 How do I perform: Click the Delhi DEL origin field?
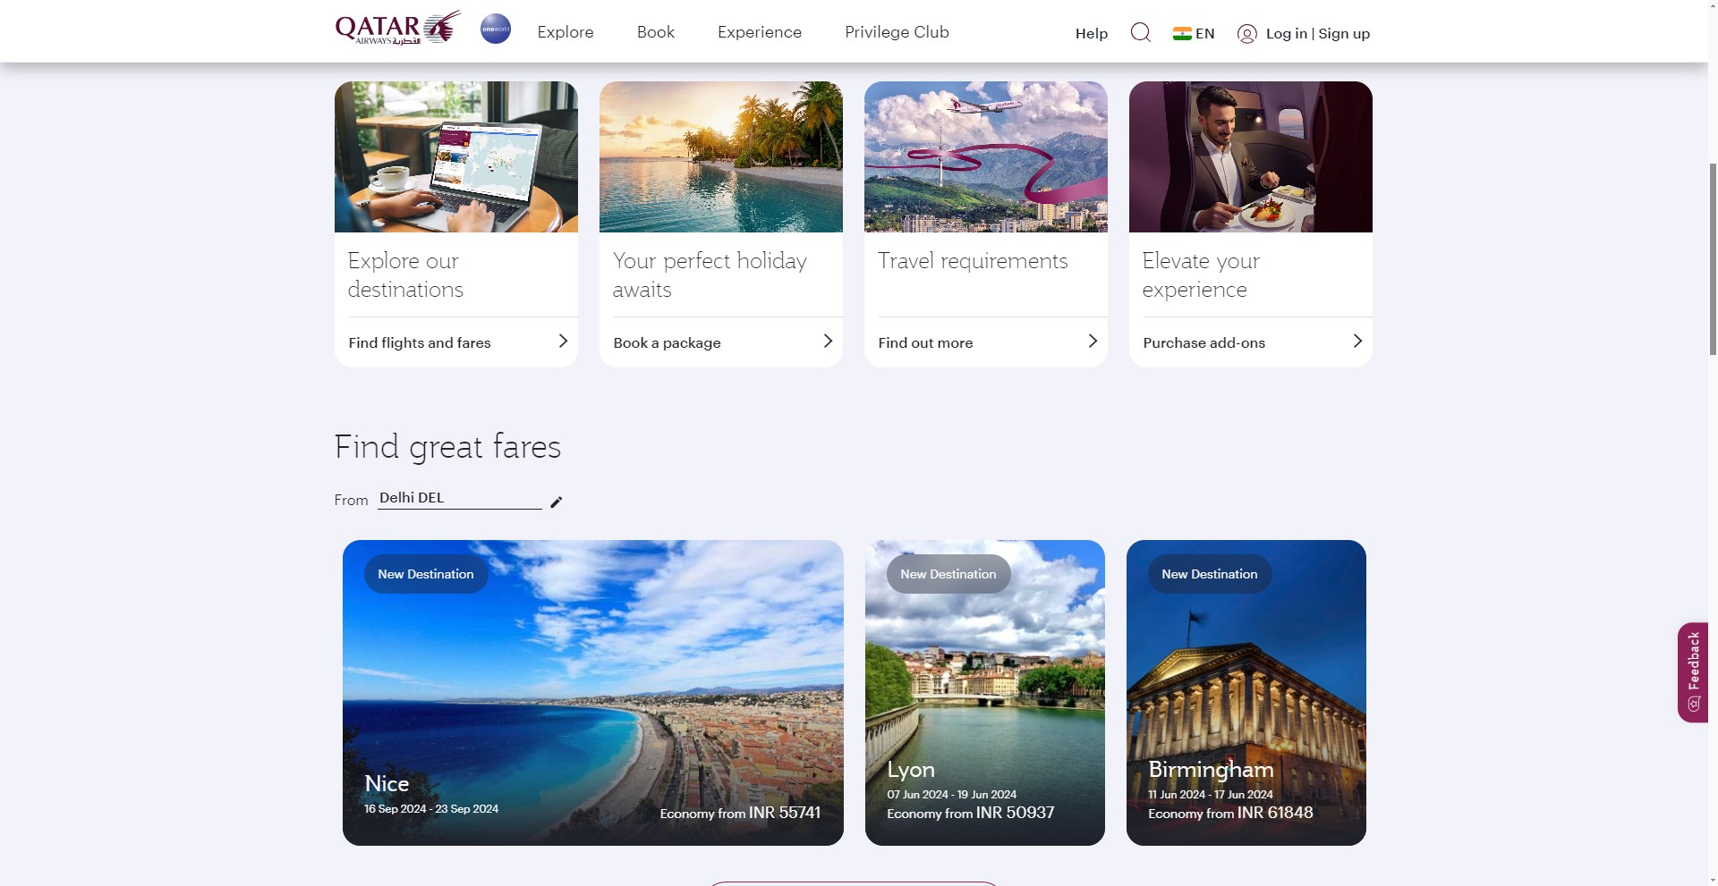click(x=459, y=498)
